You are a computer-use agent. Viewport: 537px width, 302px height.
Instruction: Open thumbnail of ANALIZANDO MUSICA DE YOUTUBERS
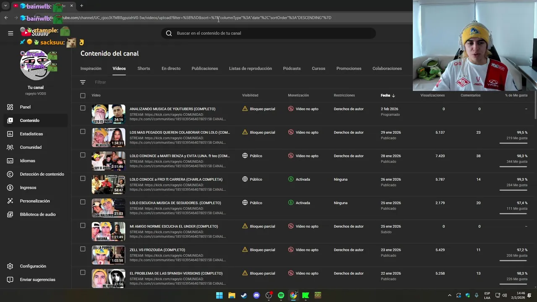tap(108, 114)
